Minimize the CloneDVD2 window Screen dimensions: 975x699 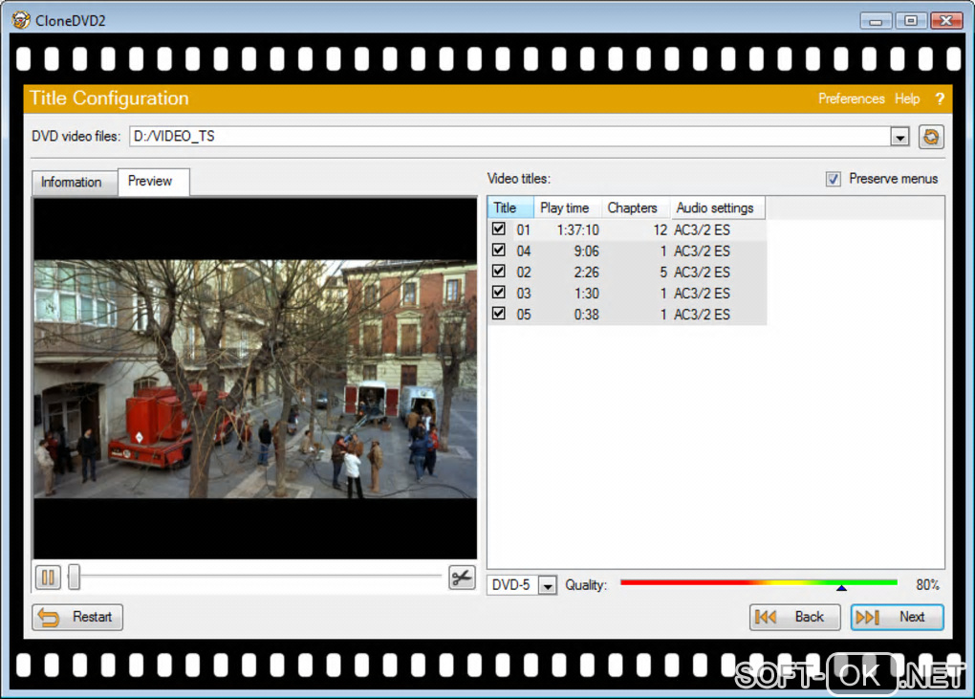coord(877,20)
